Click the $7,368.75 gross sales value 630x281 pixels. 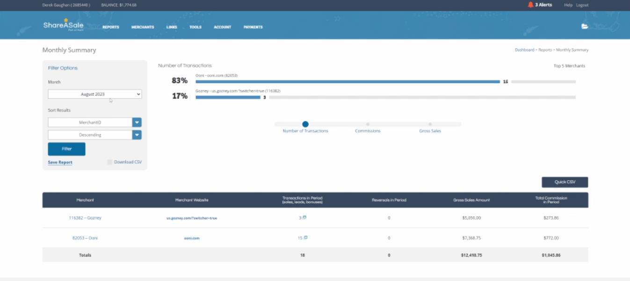[x=471, y=238]
